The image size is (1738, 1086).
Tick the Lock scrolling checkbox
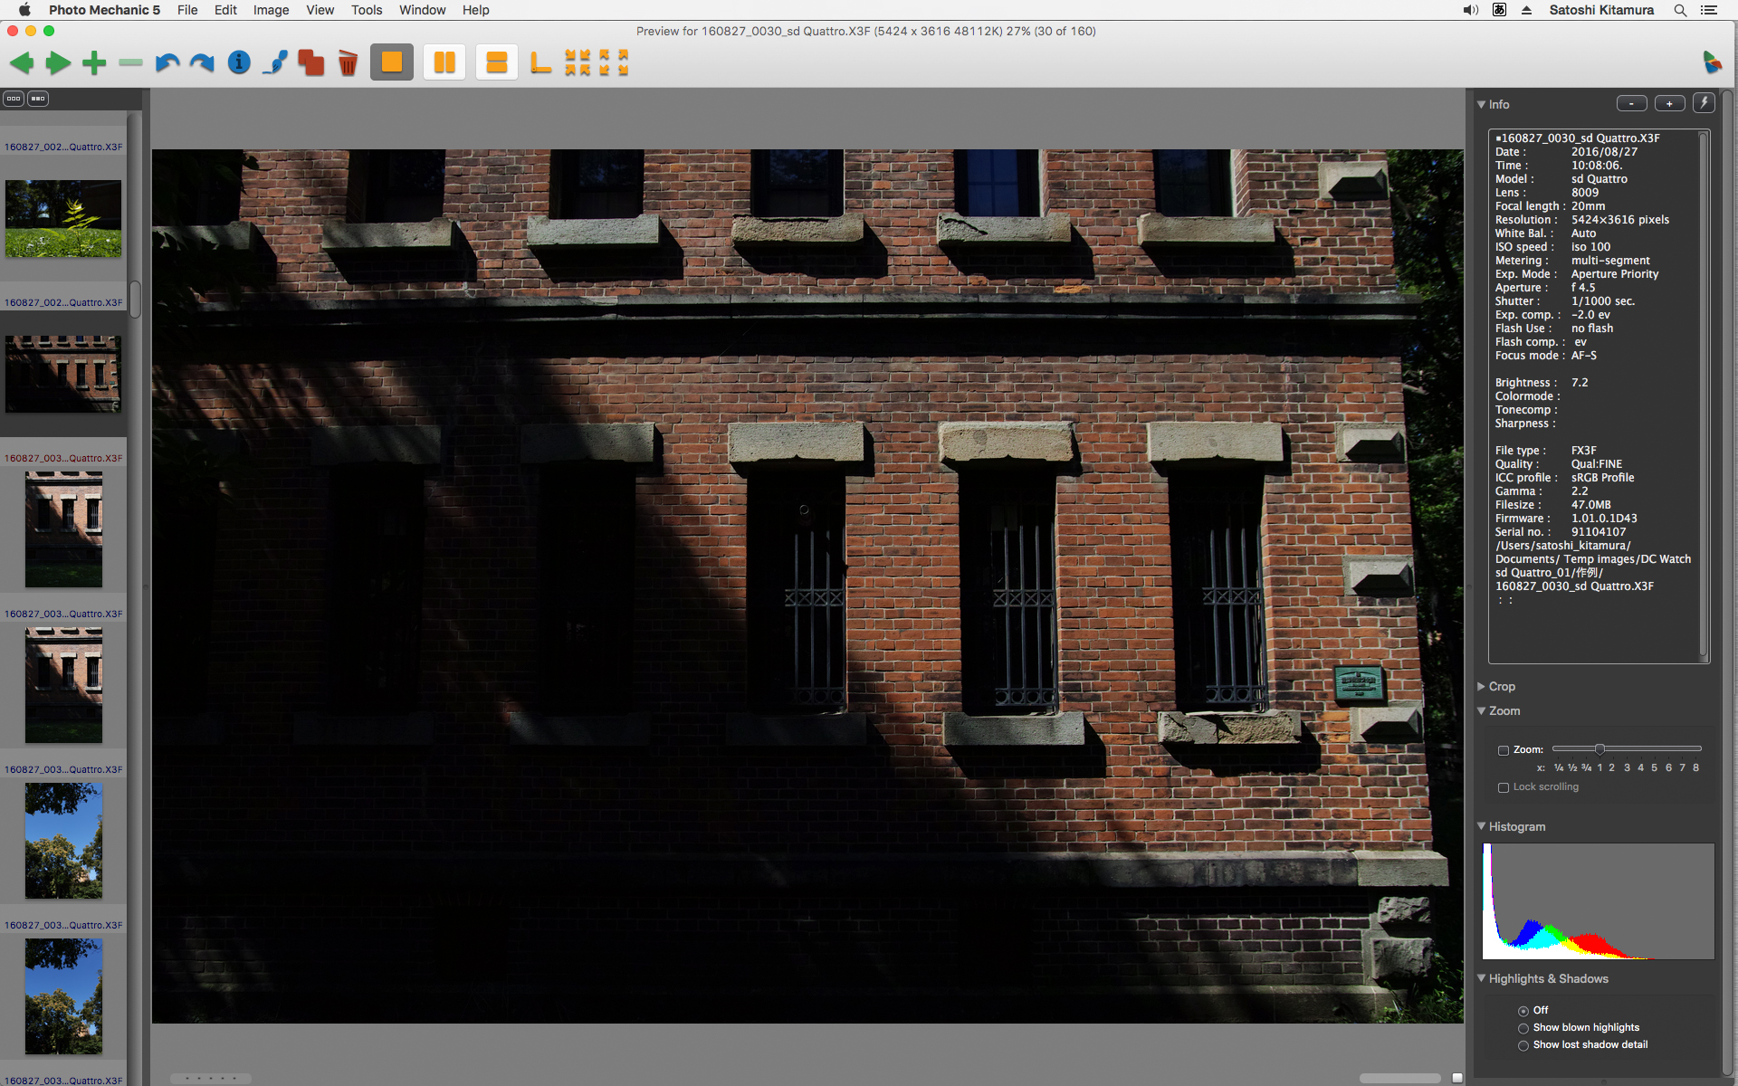click(1504, 787)
